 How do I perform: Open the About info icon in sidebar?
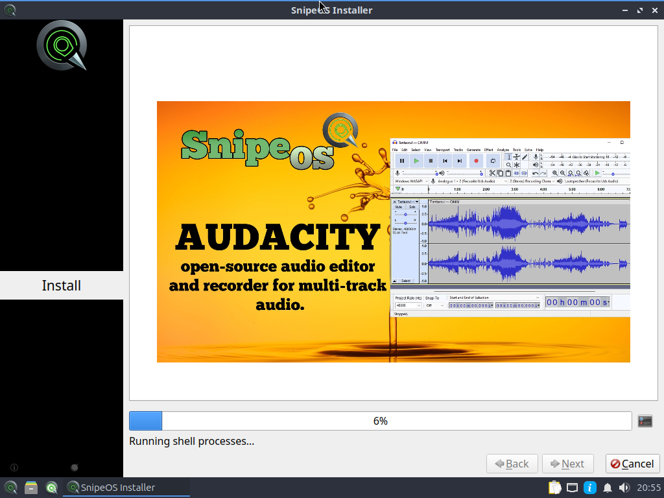pyautogui.click(x=14, y=468)
